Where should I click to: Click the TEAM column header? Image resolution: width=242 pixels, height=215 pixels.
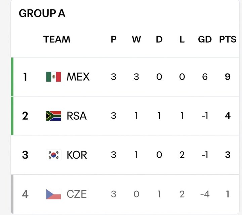pos(57,39)
